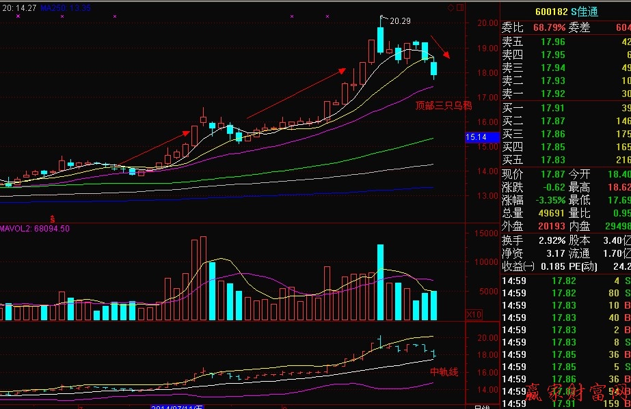The width and height of the screenshot is (631, 409).
Task: Click the MAVOL2 volume indicator label
Action: tap(34, 229)
